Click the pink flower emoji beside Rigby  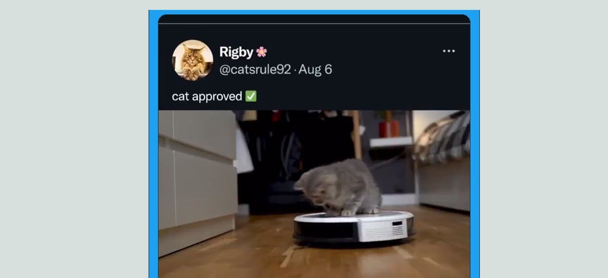click(261, 52)
